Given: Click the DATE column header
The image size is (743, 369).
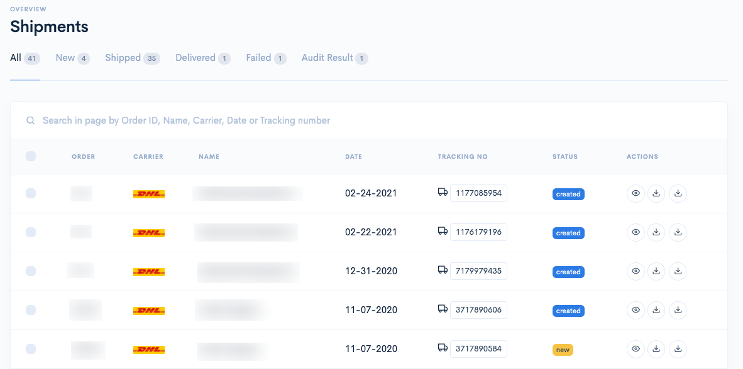Looking at the screenshot, I should (x=353, y=157).
